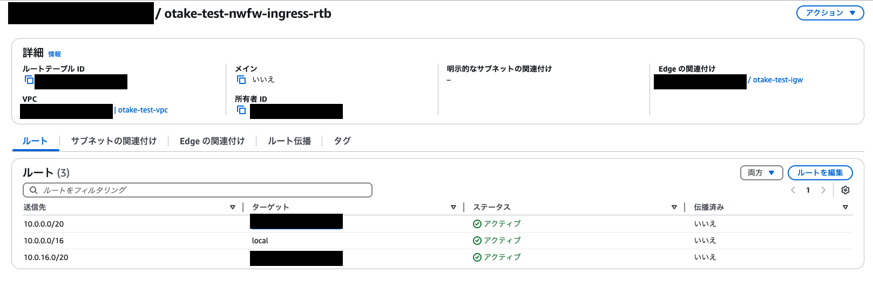Viewport: 873px width, 281px height.
Task: Click the copy icon next to いいえ under メイン
Action: coord(241,80)
